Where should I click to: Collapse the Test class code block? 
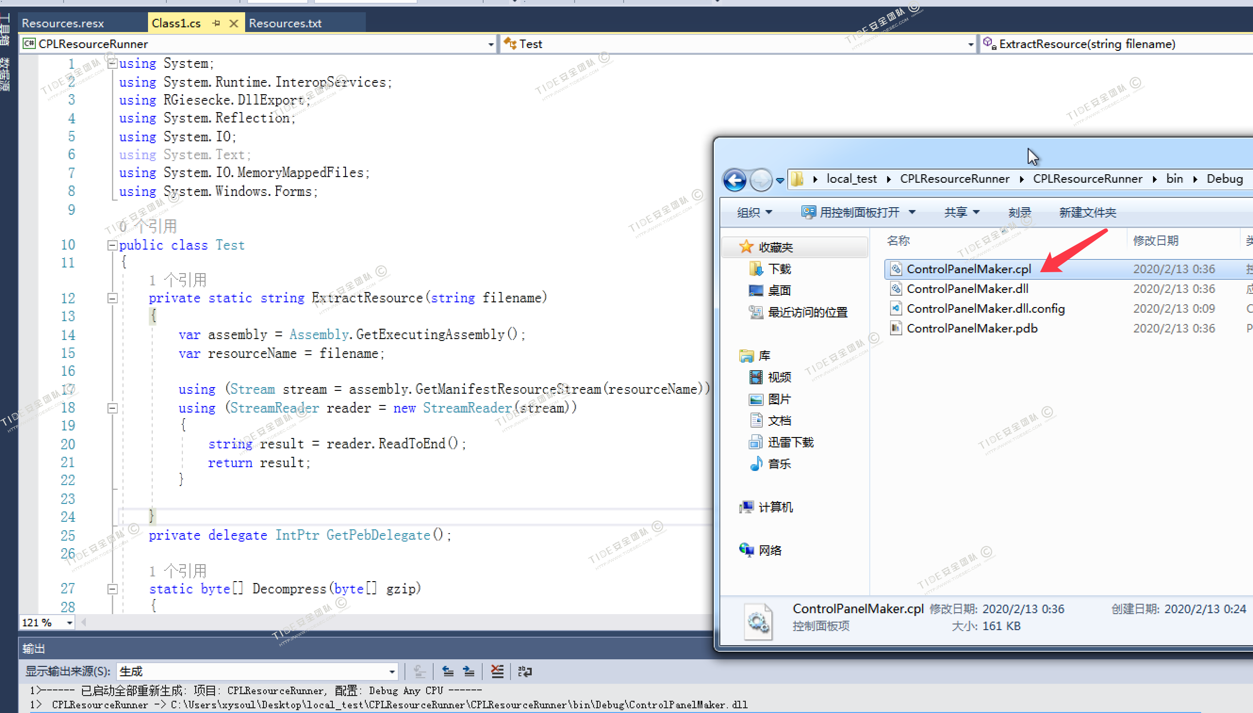[112, 245]
